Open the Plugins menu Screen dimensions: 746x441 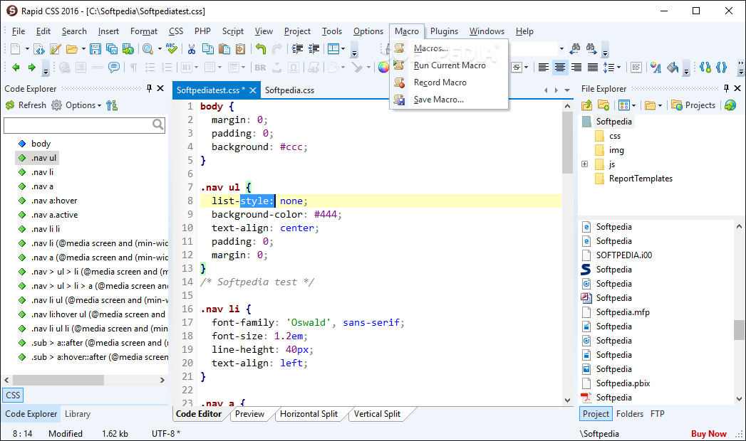click(445, 31)
